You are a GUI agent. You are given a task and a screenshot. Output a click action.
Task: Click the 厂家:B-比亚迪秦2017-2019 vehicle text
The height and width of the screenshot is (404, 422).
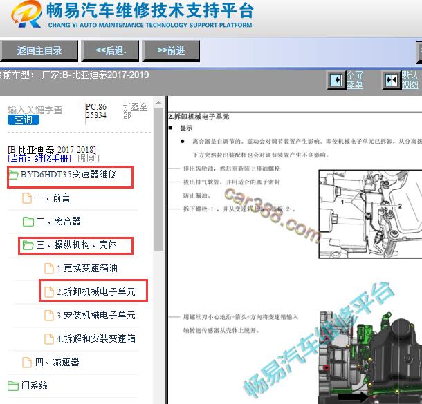click(95, 75)
